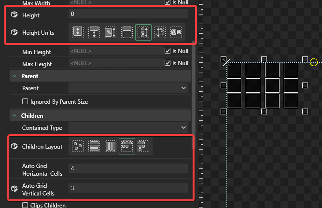Uncheck Is Null for Max Height
Image resolution: width=322 pixels, height=208 pixels.
tap(168, 63)
